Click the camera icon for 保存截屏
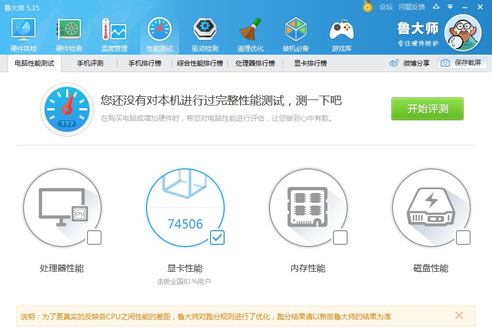The width and height of the screenshot is (492, 328). (445, 63)
